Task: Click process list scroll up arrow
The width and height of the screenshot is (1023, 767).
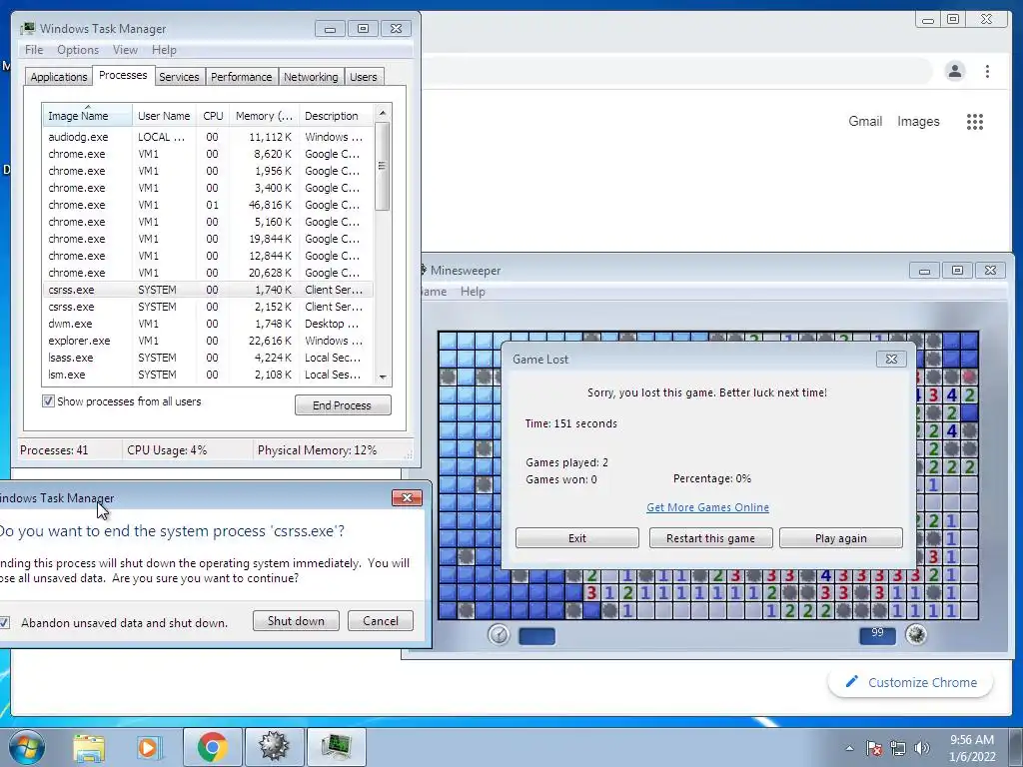Action: tap(383, 113)
